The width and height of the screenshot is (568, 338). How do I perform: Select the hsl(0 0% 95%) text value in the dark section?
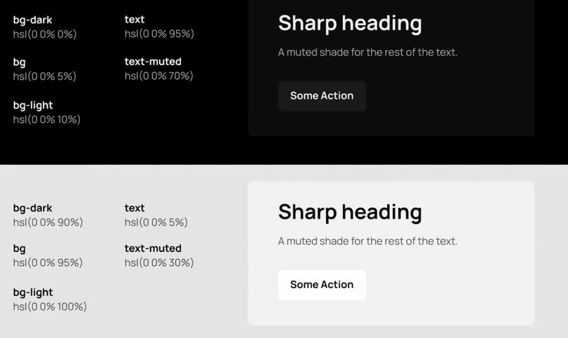(x=159, y=34)
